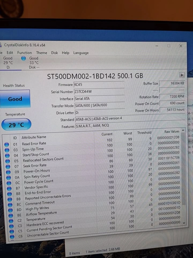The width and height of the screenshot is (193, 258).
Task: Click the Serial Number field Z3TCD44W
Action: 99,92
